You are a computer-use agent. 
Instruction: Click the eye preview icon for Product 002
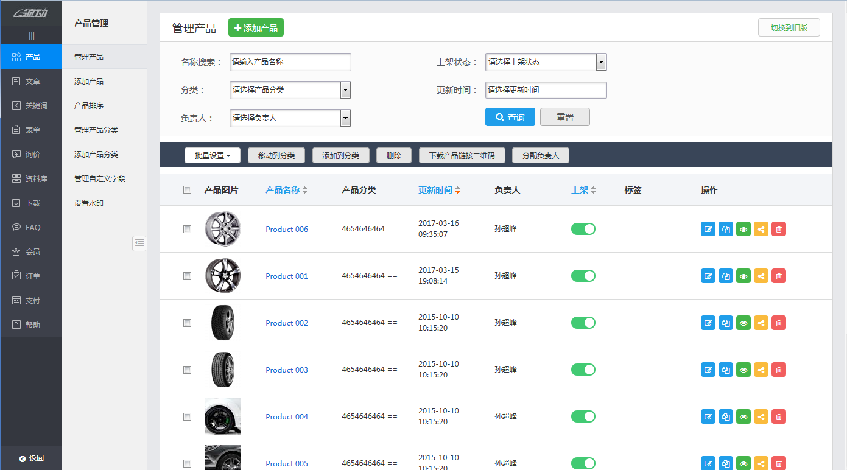point(743,323)
